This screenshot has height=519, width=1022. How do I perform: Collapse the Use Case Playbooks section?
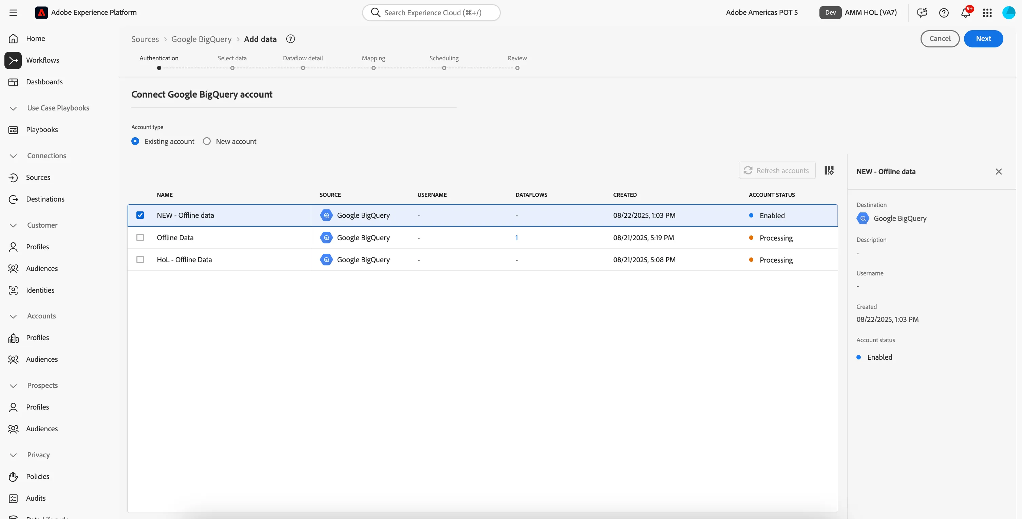coord(13,108)
